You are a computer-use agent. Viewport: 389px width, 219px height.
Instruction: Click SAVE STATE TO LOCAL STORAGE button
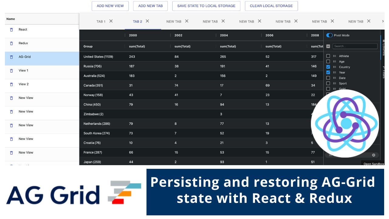(x=206, y=6)
